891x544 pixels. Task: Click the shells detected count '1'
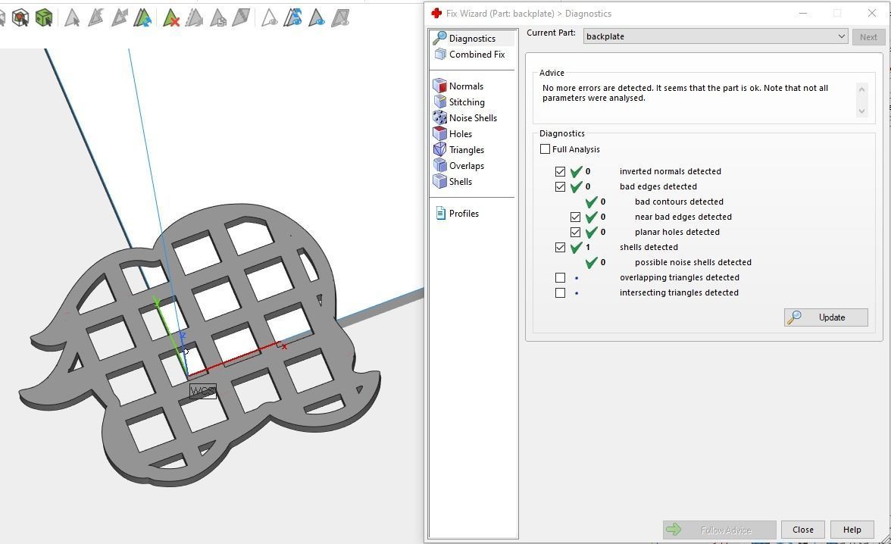pos(588,247)
